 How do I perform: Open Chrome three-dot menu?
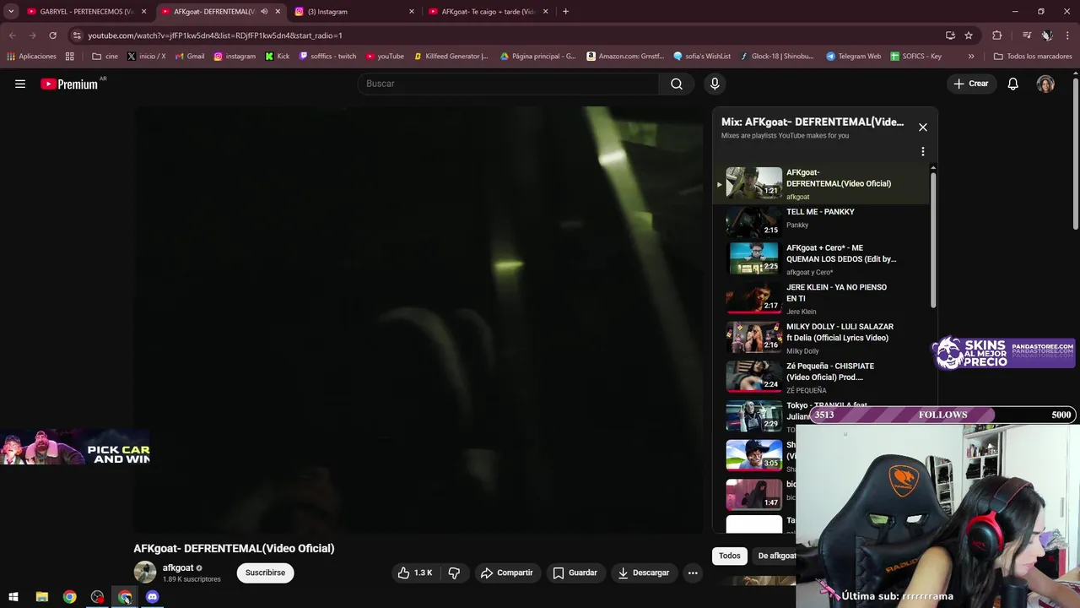point(1068,35)
